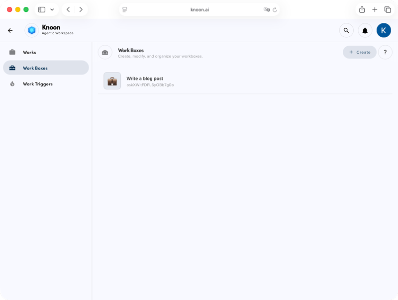Screen dimensions: 398x300
Task: Click Safari's share icon
Action: 362,9
